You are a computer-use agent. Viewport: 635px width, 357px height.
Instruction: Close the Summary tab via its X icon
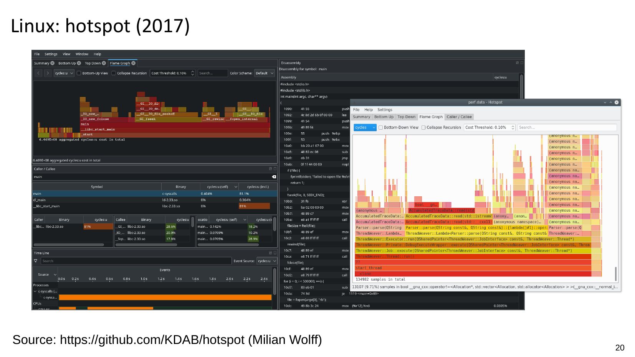pos(53,63)
